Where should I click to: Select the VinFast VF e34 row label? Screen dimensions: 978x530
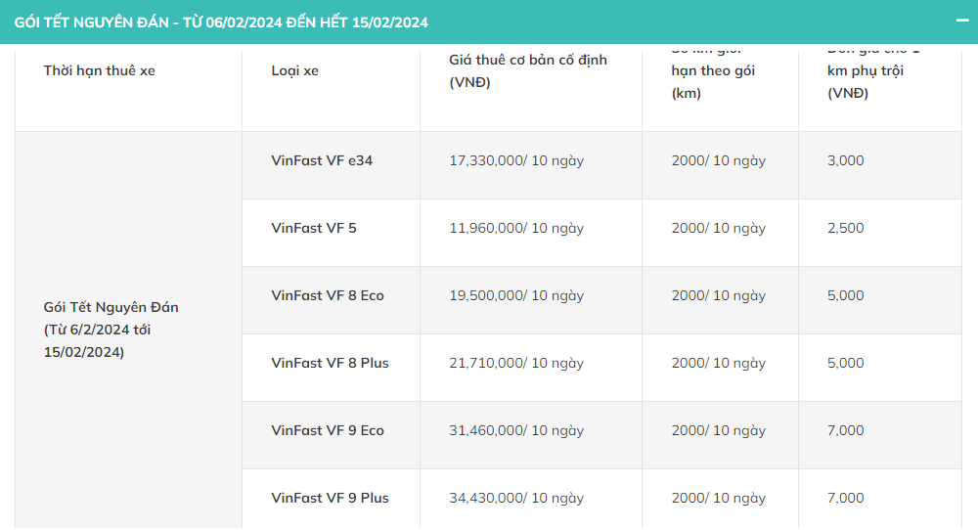322,160
